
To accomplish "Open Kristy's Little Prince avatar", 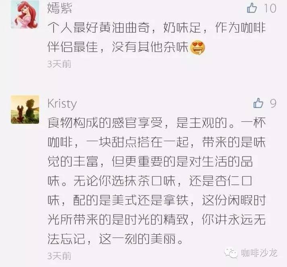I will coord(25,109).
